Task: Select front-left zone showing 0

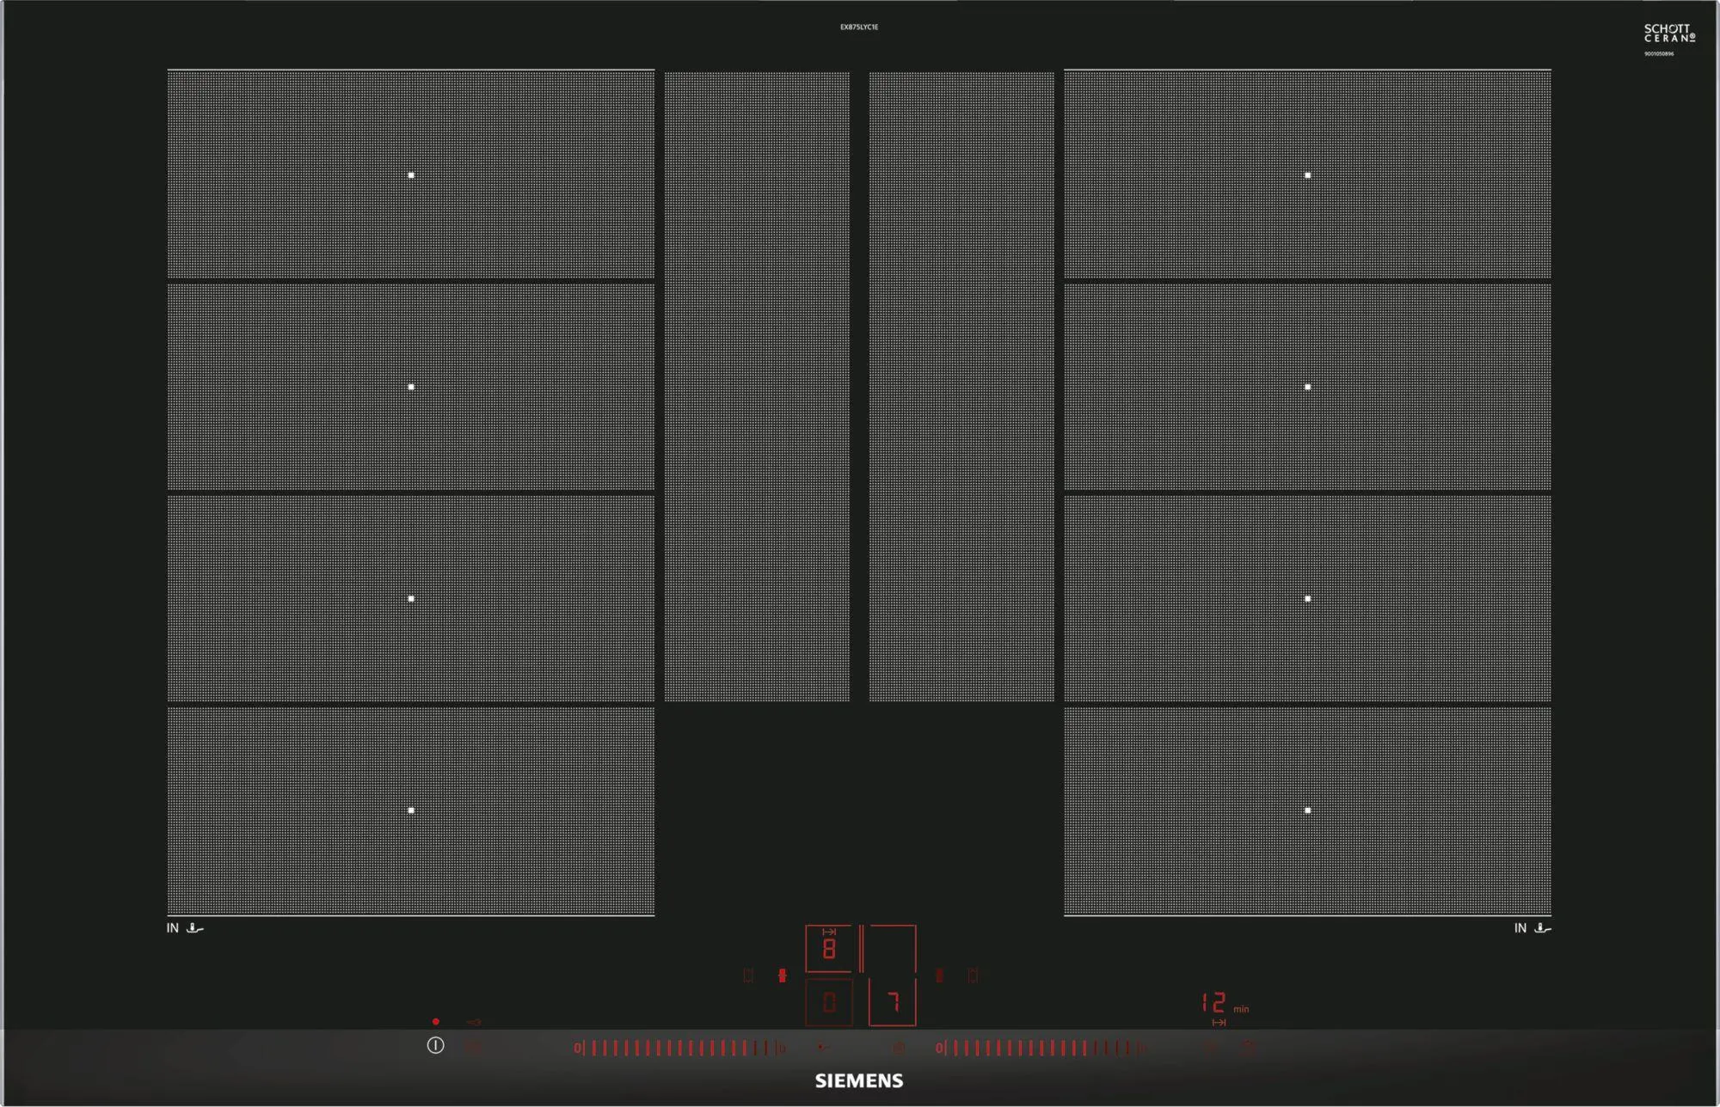Action: [x=829, y=1002]
